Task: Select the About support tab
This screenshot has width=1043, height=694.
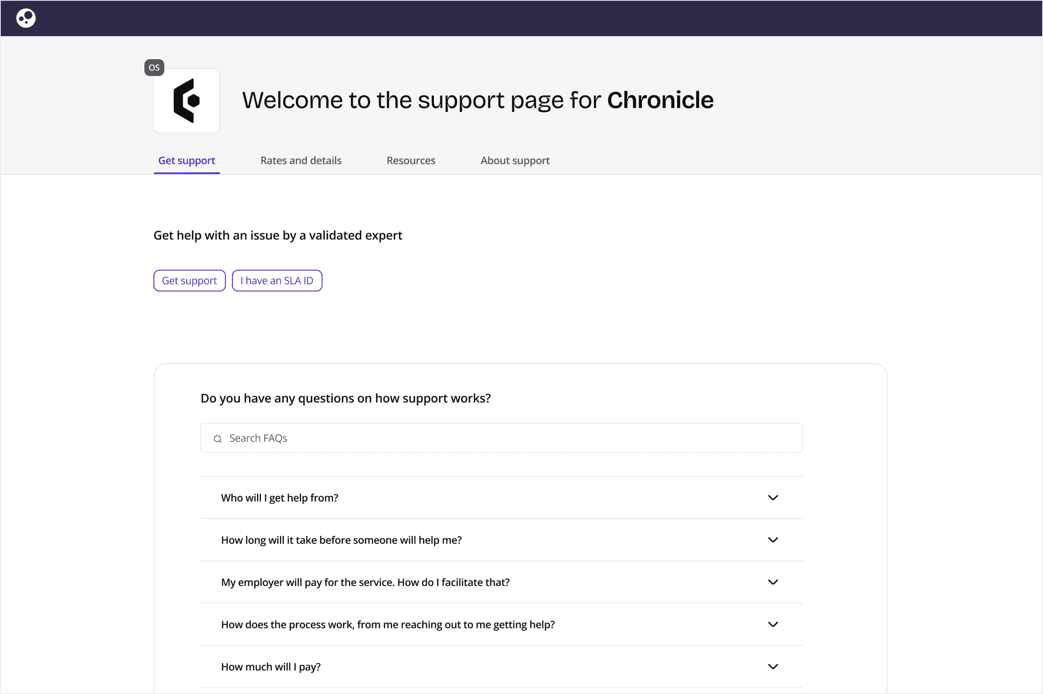Action: coord(514,160)
